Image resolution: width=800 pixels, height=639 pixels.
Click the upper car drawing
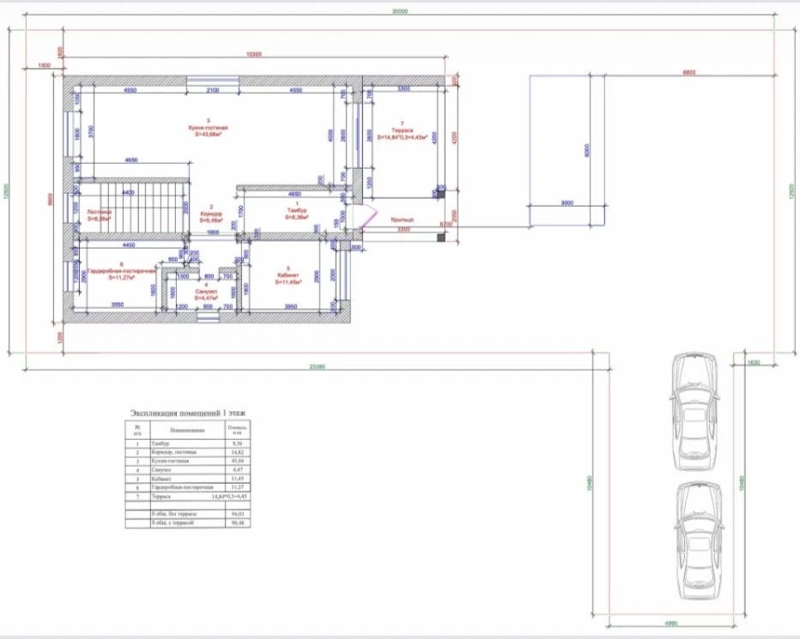coord(695,411)
